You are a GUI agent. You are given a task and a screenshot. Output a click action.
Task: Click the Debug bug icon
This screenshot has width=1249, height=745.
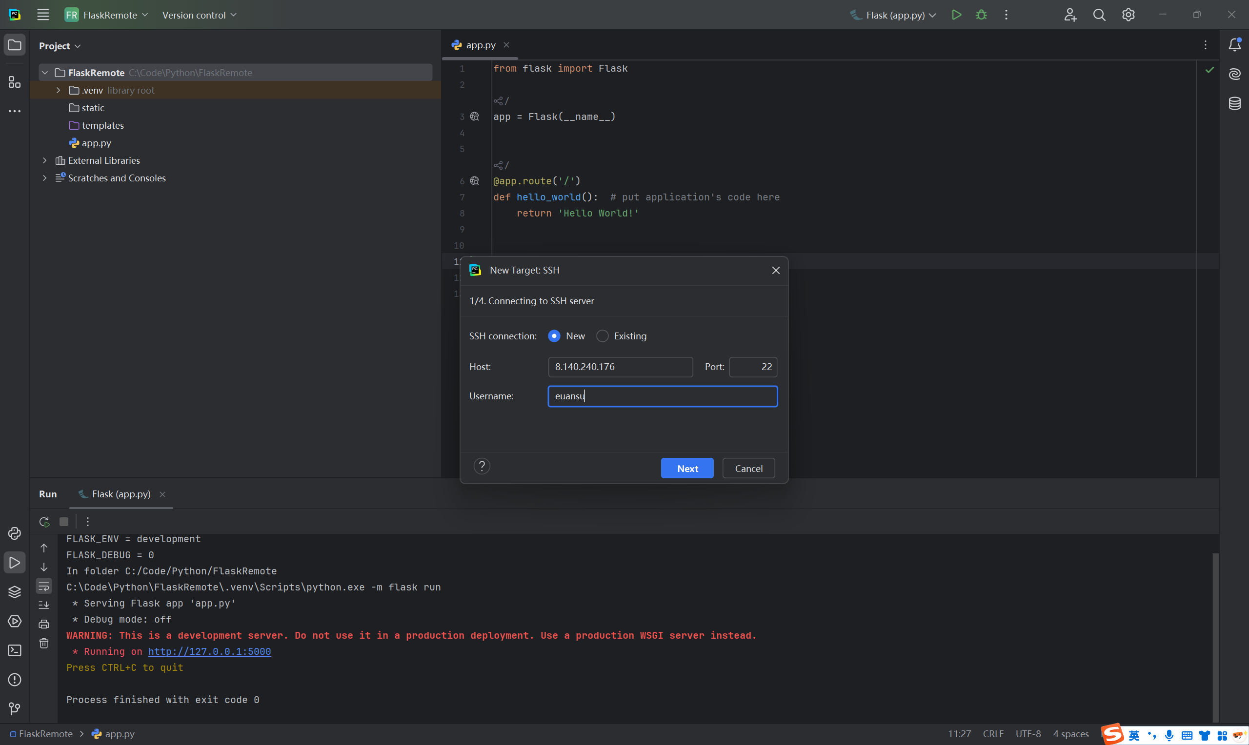pos(981,15)
